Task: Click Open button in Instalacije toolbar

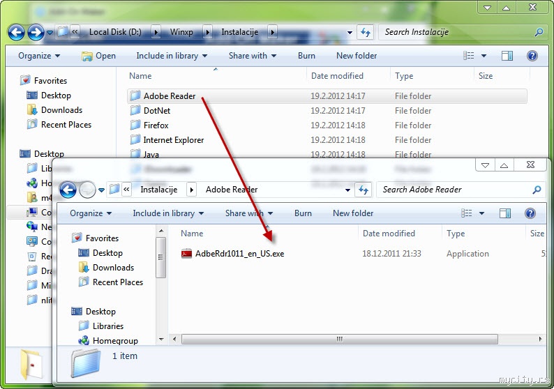Action: coord(98,56)
